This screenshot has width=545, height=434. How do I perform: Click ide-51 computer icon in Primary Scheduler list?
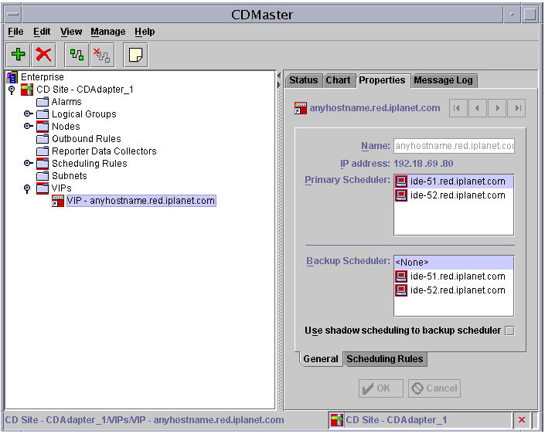(x=401, y=181)
